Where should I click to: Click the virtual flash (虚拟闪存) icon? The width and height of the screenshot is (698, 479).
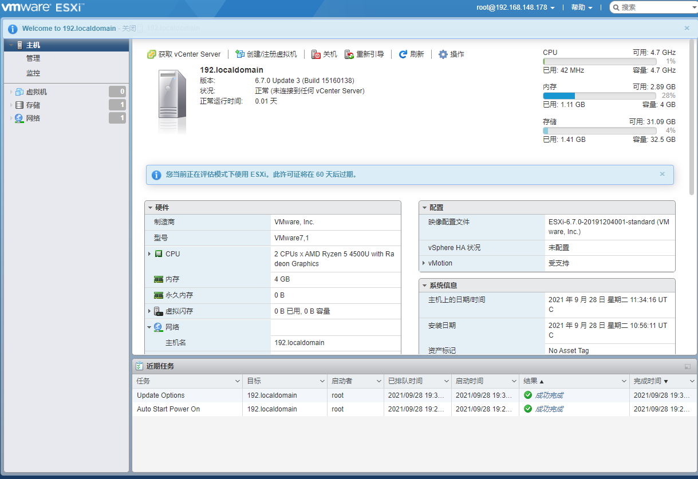(x=159, y=311)
